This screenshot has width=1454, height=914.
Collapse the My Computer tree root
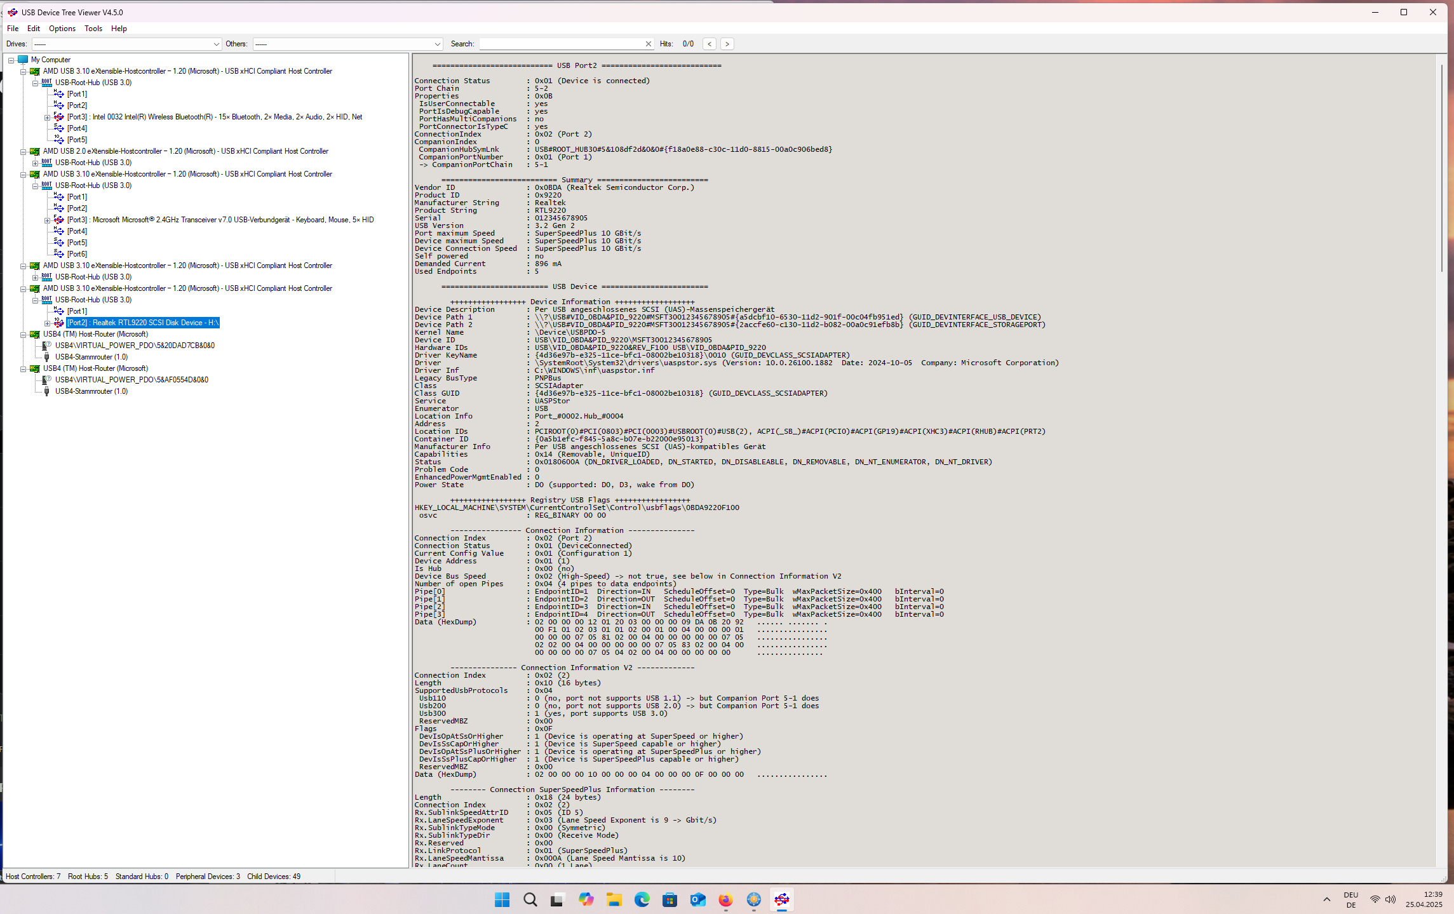coord(11,60)
